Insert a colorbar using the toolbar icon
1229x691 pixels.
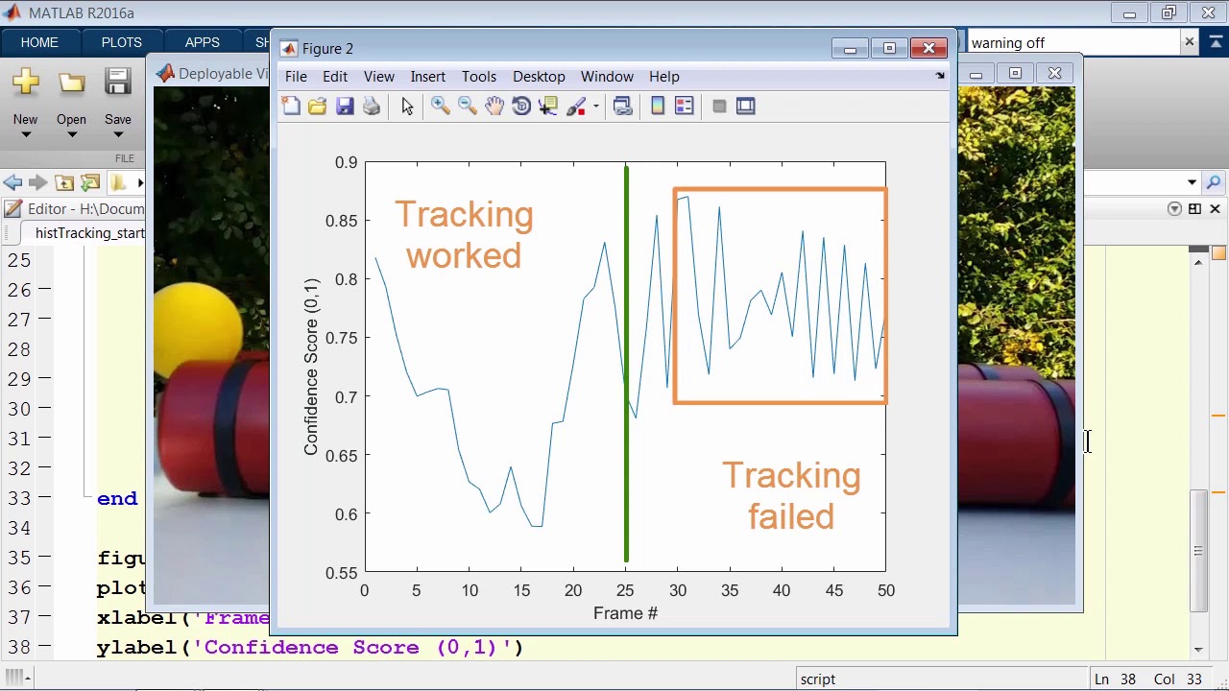pos(658,107)
